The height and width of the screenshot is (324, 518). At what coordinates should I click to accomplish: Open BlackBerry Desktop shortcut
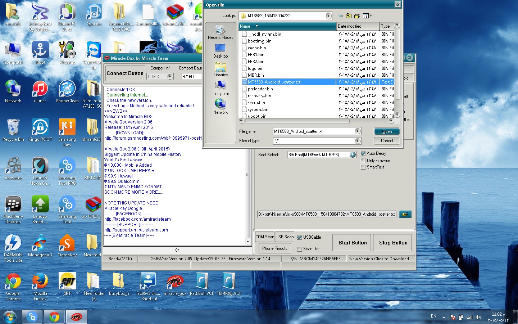point(13,210)
